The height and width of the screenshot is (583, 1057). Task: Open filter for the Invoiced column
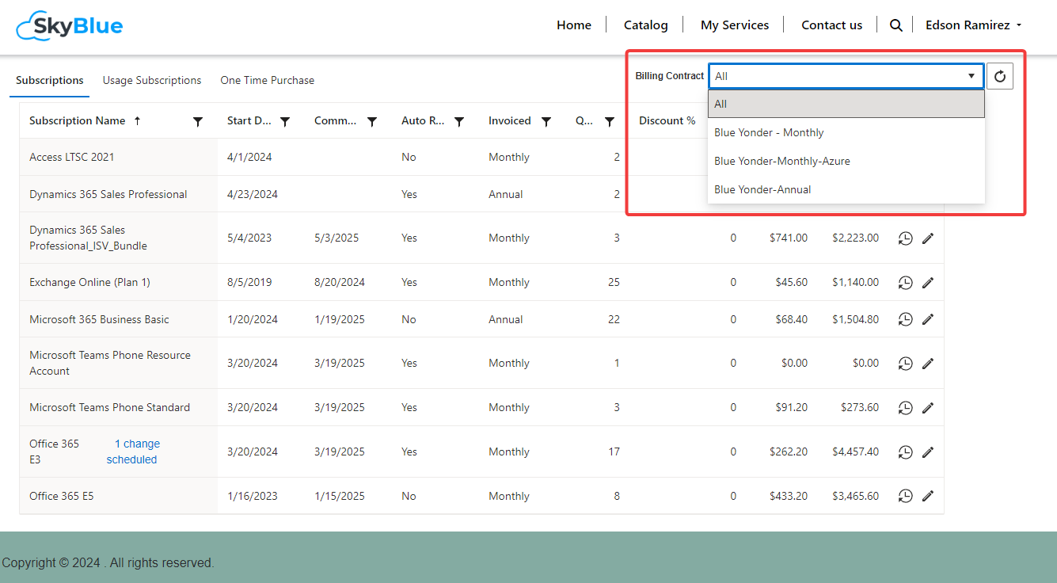click(546, 122)
